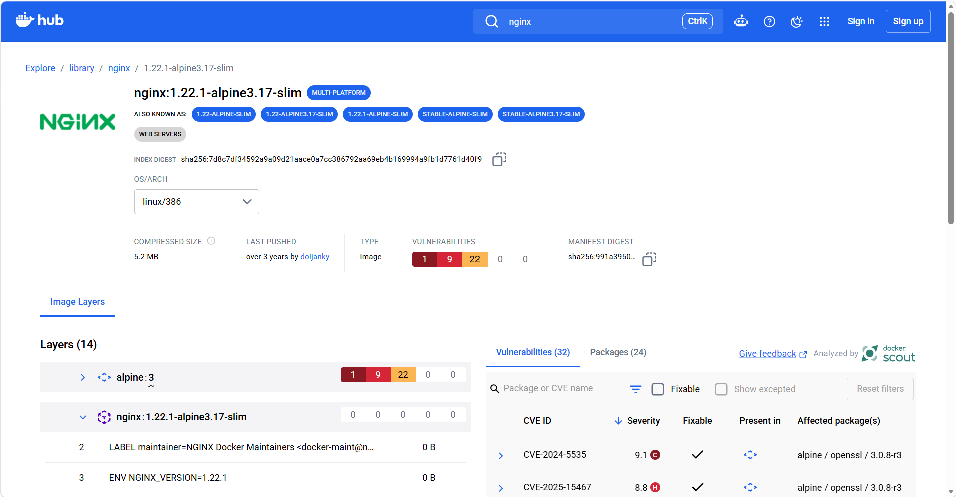
Task: Expand the alpine:3 layer group
Action: (83, 377)
